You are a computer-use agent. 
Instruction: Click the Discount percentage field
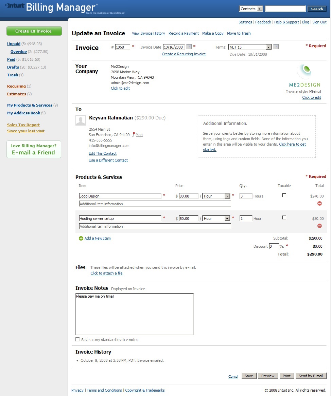(x=274, y=246)
